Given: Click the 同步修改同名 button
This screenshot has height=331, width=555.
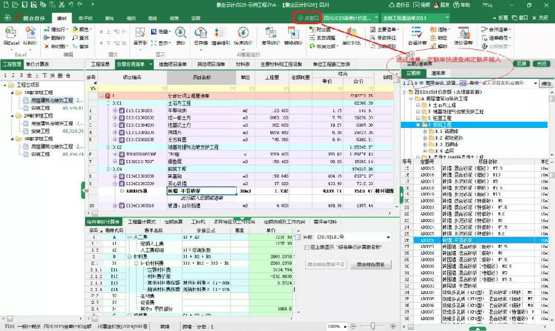Looking at the screenshot, I should (371, 264).
